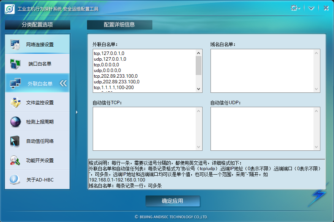This screenshot has height=222, width=334.
Task: Switch to the 端口白名单 menu item
Action: click(x=40, y=64)
